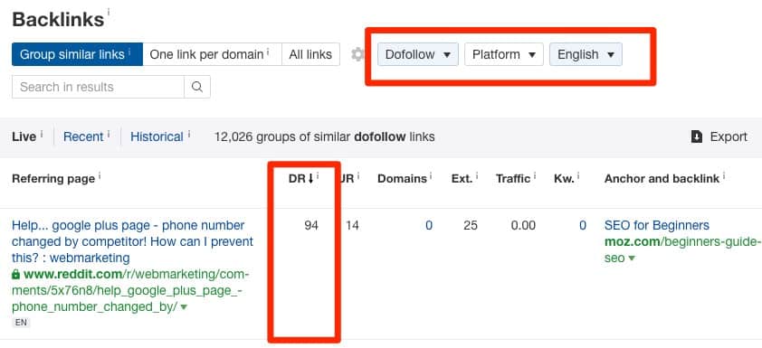Click the UR value 14
The height and width of the screenshot is (348, 762).
(352, 225)
